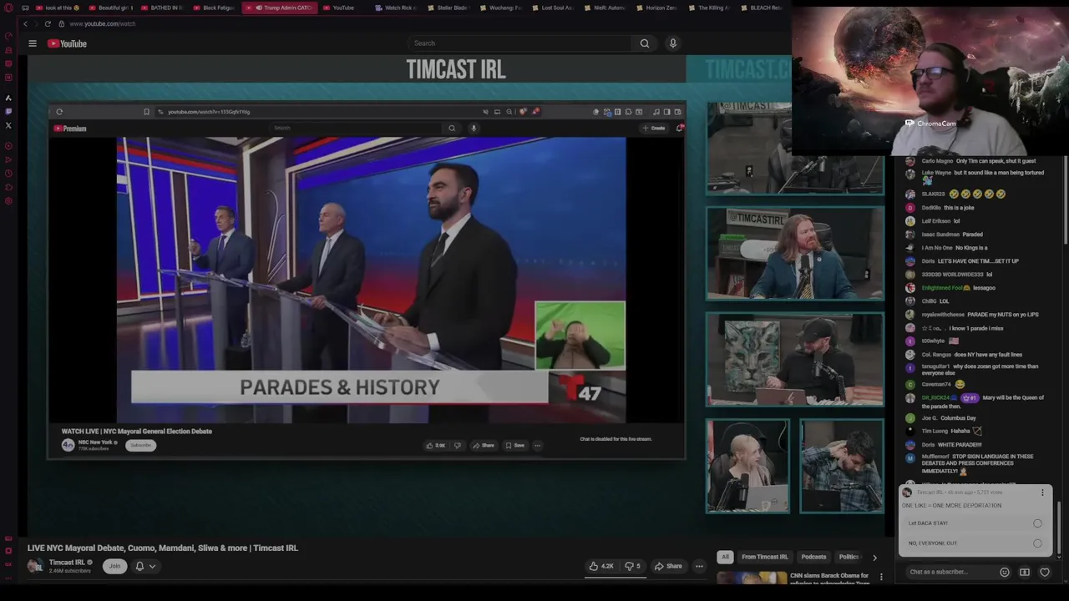Switch to the 'Stellar Blade' browser tab
Image resolution: width=1069 pixels, height=601 pixels.
(x=448, y=8)
